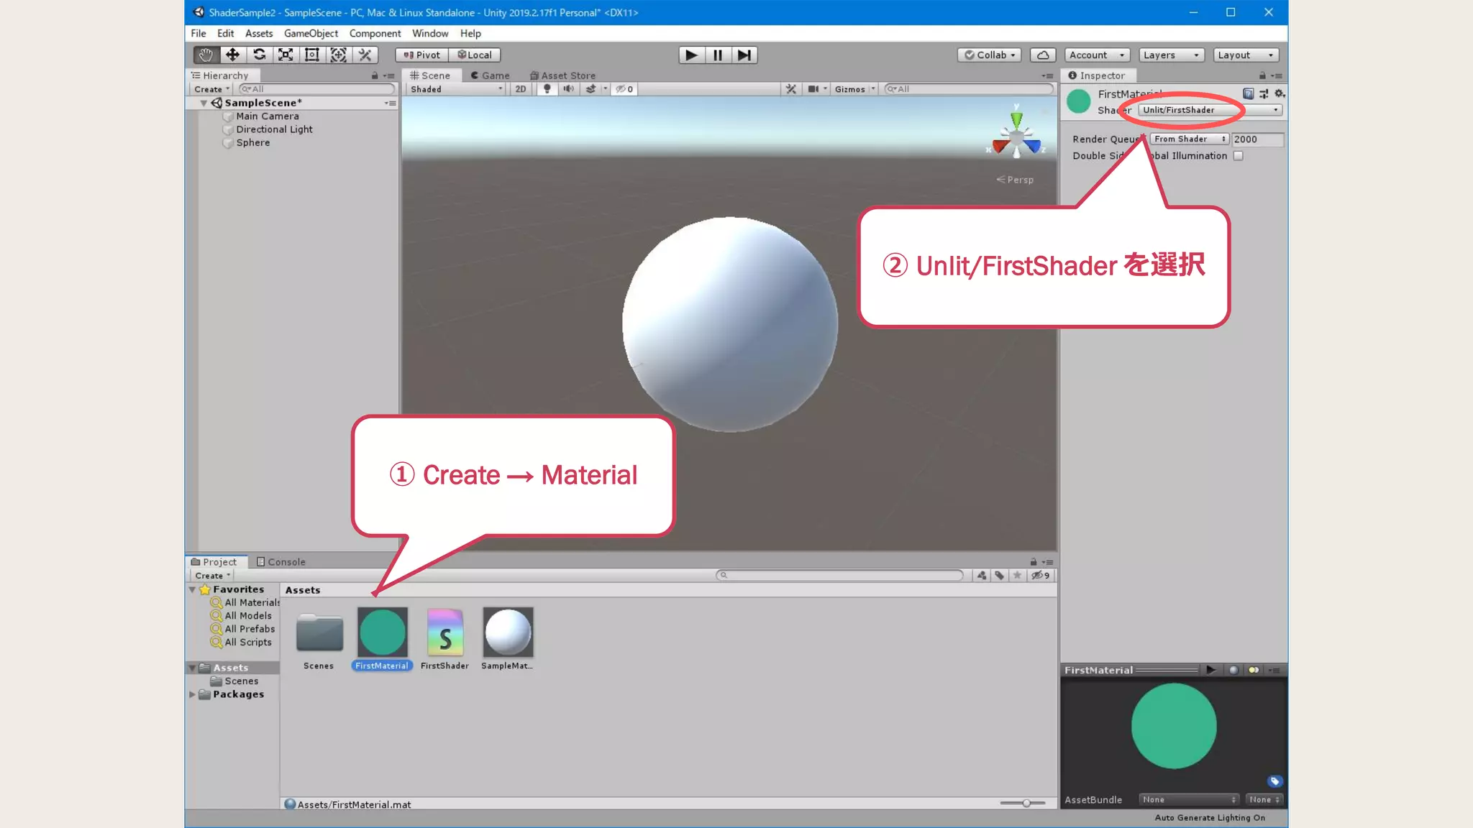Select the Scenes folder asset
This screenshot has height=828, width=1473.
[319, 639]
